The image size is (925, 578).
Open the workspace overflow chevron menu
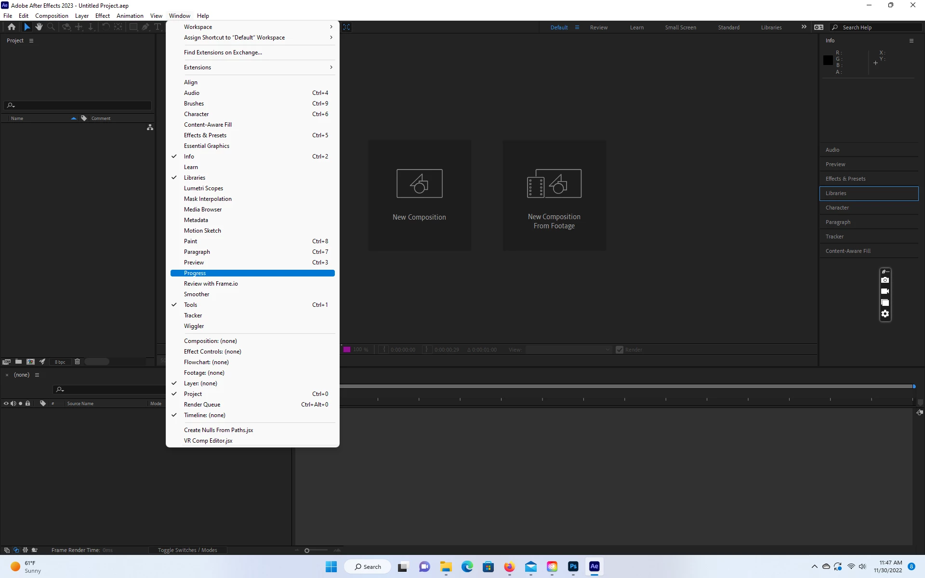(804, 27)
